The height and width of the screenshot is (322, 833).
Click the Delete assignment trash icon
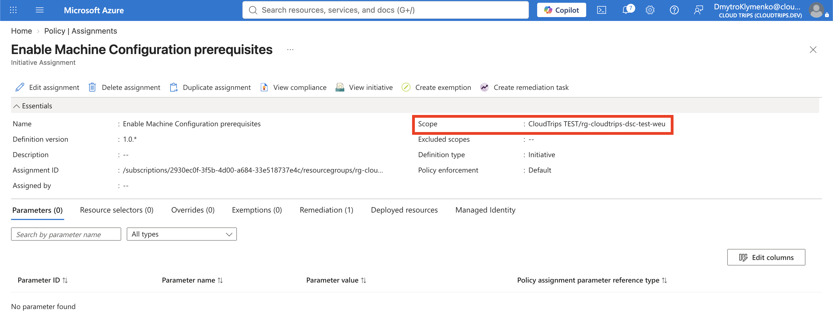[92, 87]
